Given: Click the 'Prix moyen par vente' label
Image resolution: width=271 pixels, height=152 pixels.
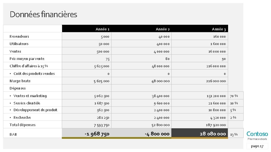Looking at the screenshot, I should (x=27, y=59).
